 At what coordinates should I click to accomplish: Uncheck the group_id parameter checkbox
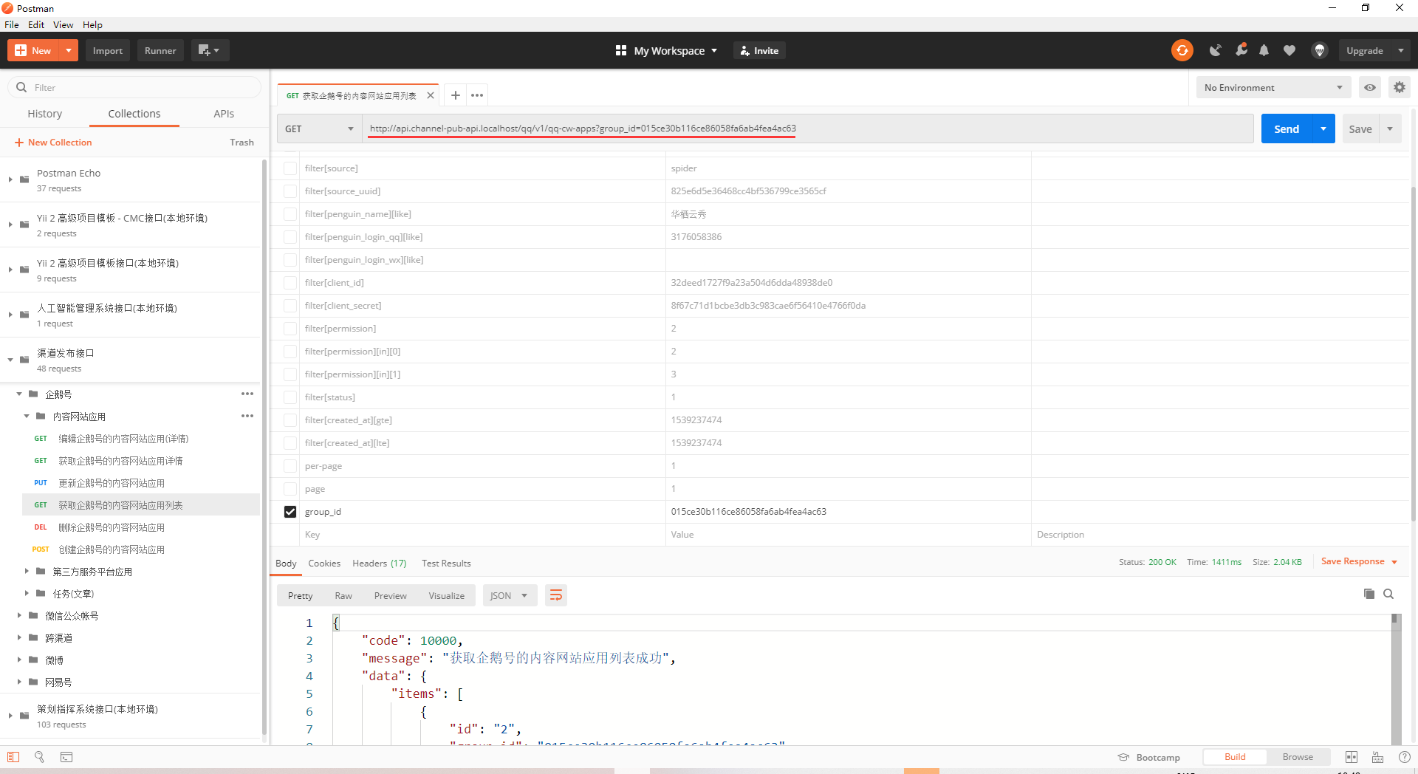pyautogui.click(x=290, y=512)
